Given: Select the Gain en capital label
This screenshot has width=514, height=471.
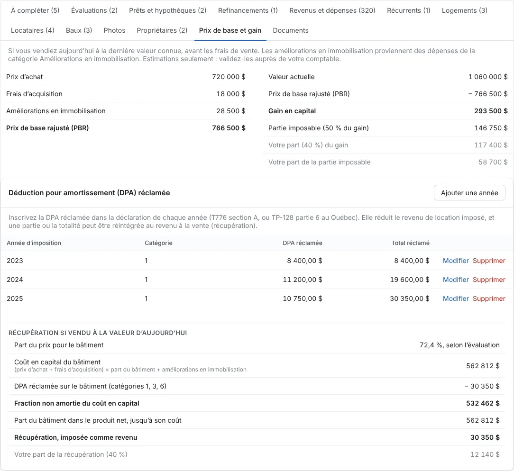Looking at the screenshot, I should coord(292,111).
